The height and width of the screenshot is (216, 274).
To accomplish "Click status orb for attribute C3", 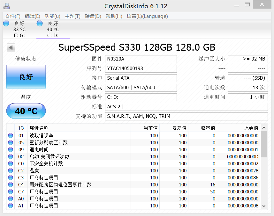I will pos(11,177).
